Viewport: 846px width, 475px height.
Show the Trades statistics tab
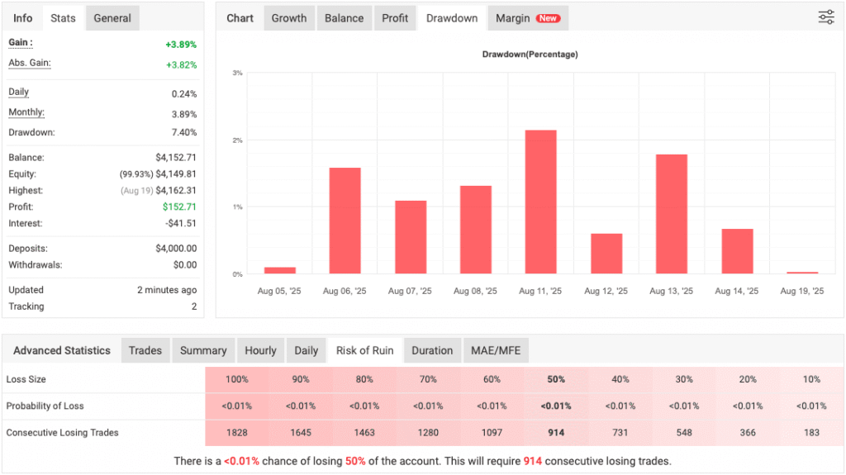[145, 350]
